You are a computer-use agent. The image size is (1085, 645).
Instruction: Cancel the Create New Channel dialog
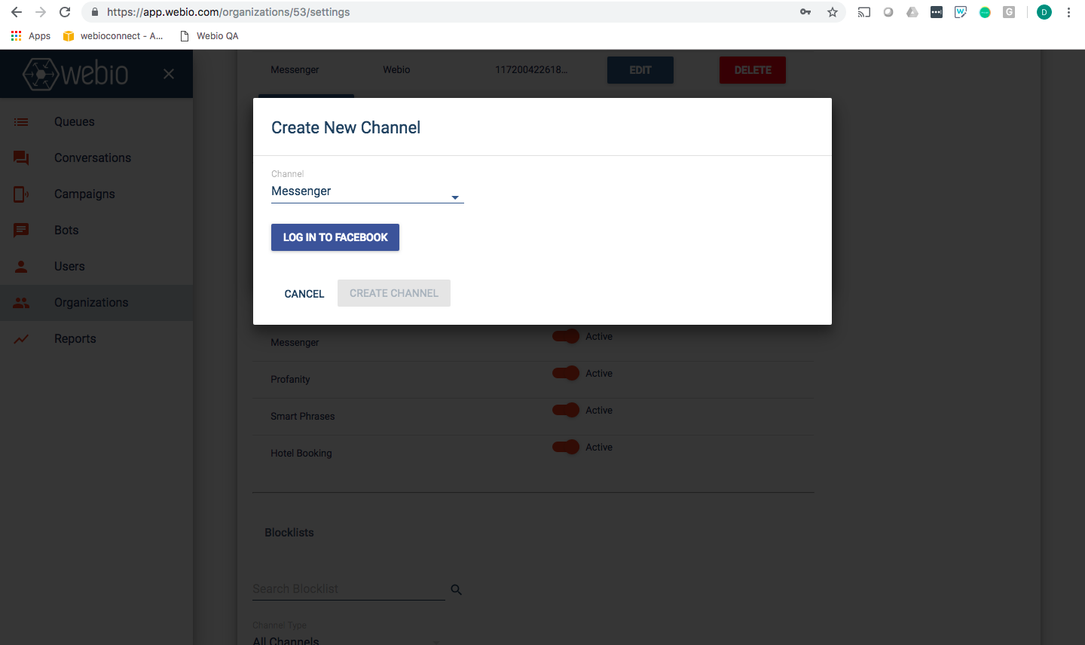point(304,294)
